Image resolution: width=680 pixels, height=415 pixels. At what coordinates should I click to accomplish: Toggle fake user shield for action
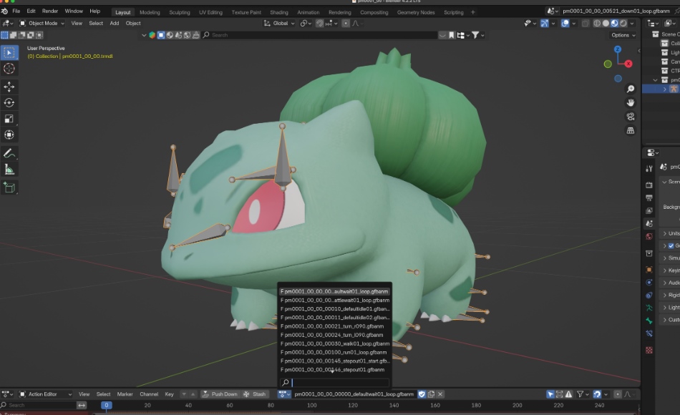coord(422,394)
